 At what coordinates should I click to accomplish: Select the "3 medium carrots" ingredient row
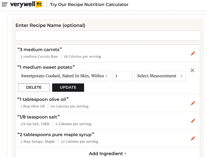tap(93, 53)
